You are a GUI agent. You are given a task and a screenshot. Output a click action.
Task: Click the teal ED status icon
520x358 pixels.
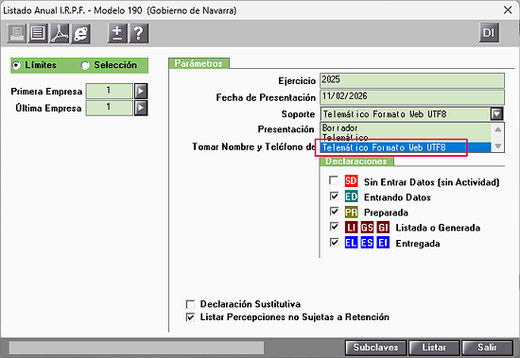pyautogui.click(x=351, y=196)
